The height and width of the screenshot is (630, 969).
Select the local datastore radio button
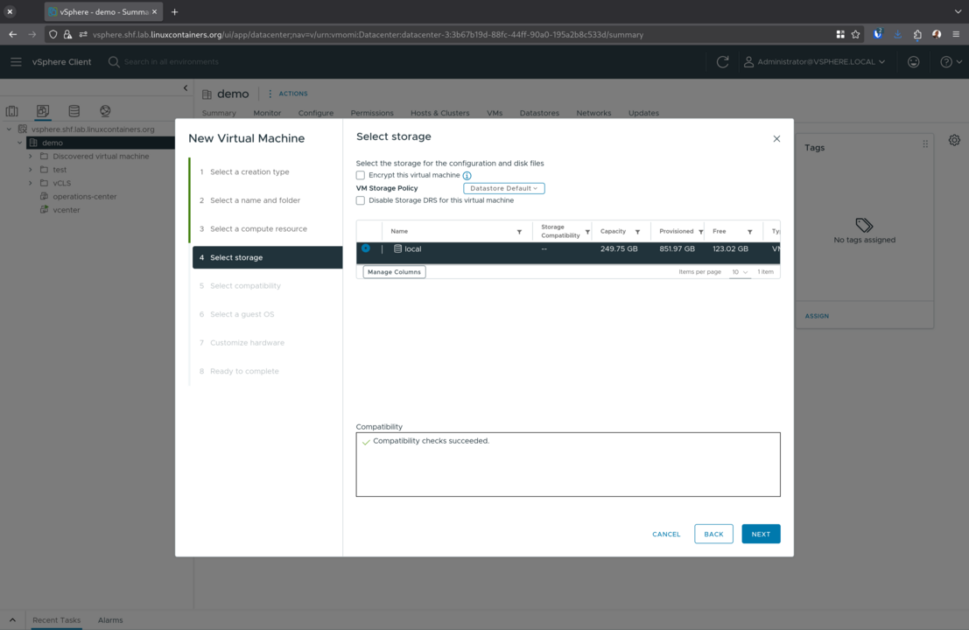coord(367,248)
